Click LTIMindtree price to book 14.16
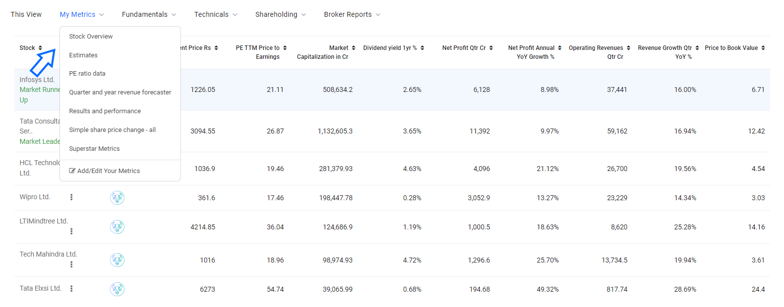Image resolution: width=784 pixels, height=307 pixels. pyautogui.click(x=757, y=227)
